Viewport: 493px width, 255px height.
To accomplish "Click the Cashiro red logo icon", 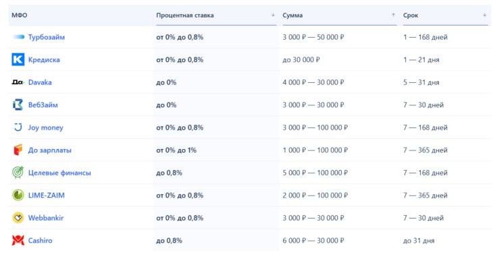I will (x=18, y=240).
